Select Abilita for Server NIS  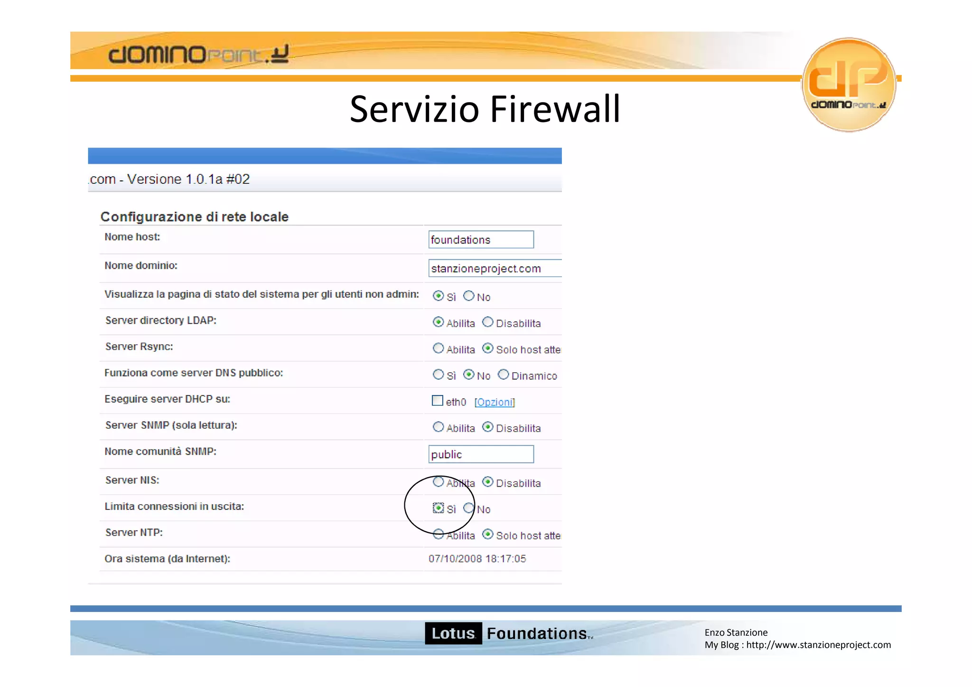[x=438, y=482]
